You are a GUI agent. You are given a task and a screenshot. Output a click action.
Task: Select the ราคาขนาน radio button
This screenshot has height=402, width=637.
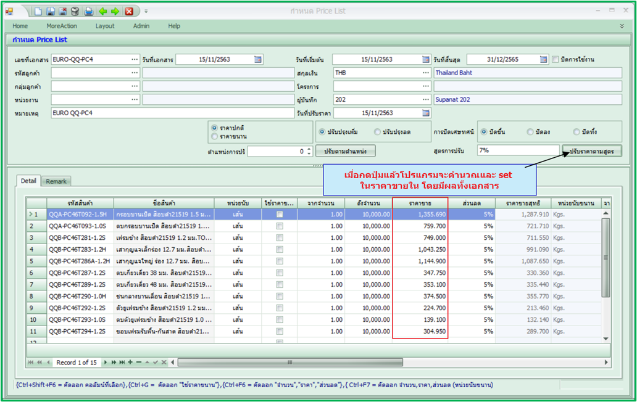point(215,136)
